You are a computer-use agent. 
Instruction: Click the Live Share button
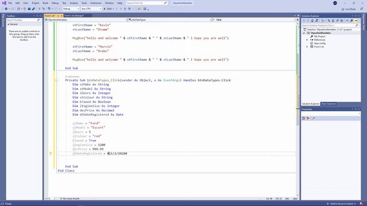click(349, 9)
